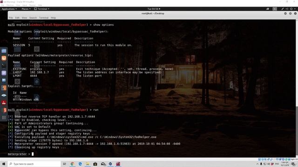The image size is (298, 167).
Task: Show all applications grid in Kali dock
Action: click(4, 117)
